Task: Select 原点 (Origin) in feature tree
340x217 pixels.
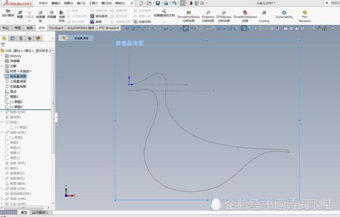Action: coord(11,92)
